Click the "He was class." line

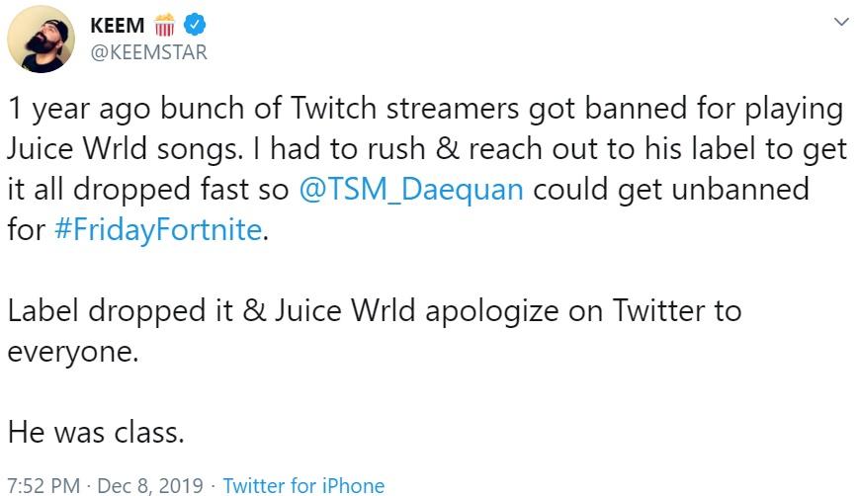click(x=95, y=432)
